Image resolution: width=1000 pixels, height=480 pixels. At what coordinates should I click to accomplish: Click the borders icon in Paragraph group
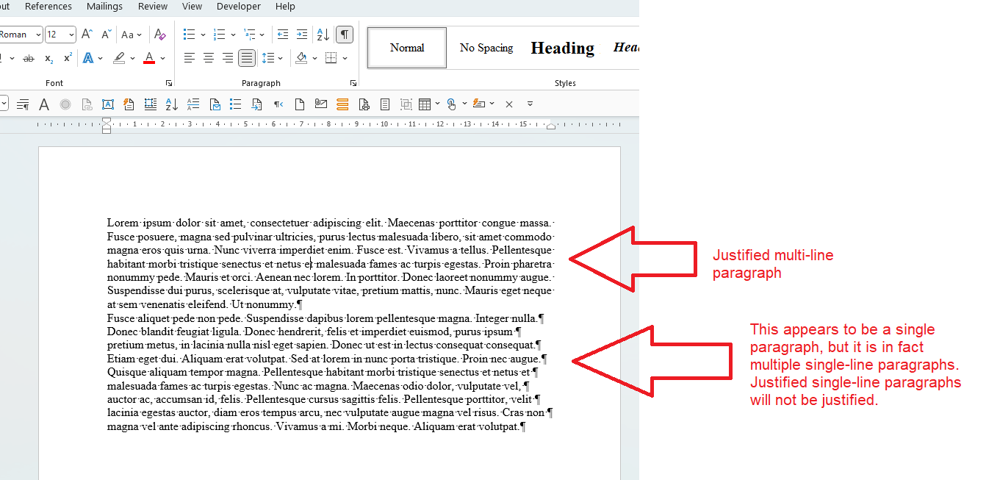click(331, 58)
